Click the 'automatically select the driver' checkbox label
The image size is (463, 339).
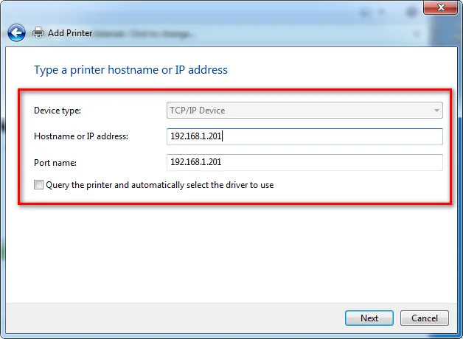pos(159,185)
